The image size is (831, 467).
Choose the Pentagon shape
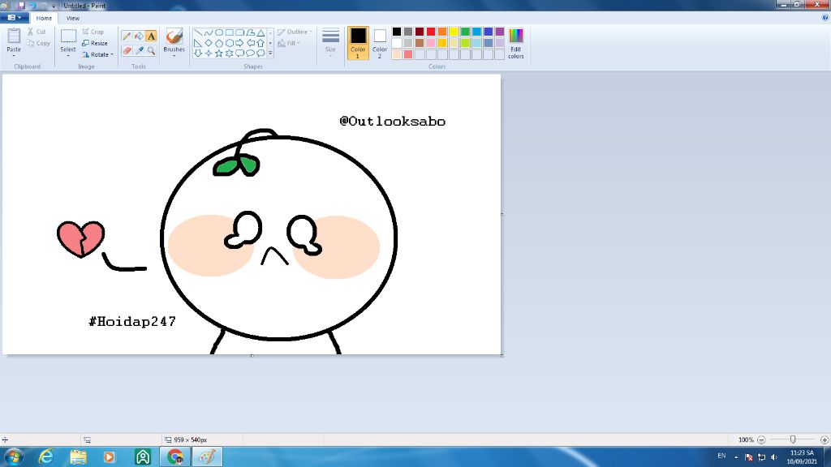click(x=219, y=43)
